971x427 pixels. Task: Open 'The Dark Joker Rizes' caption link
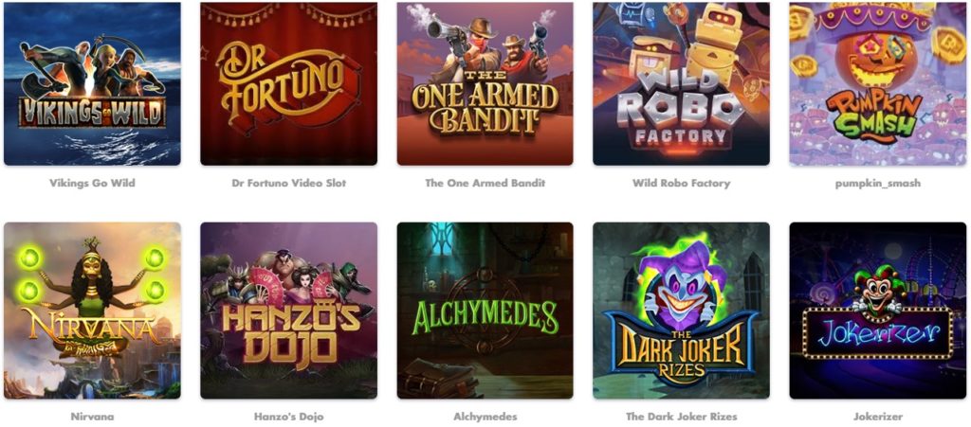tap(681, 417)
